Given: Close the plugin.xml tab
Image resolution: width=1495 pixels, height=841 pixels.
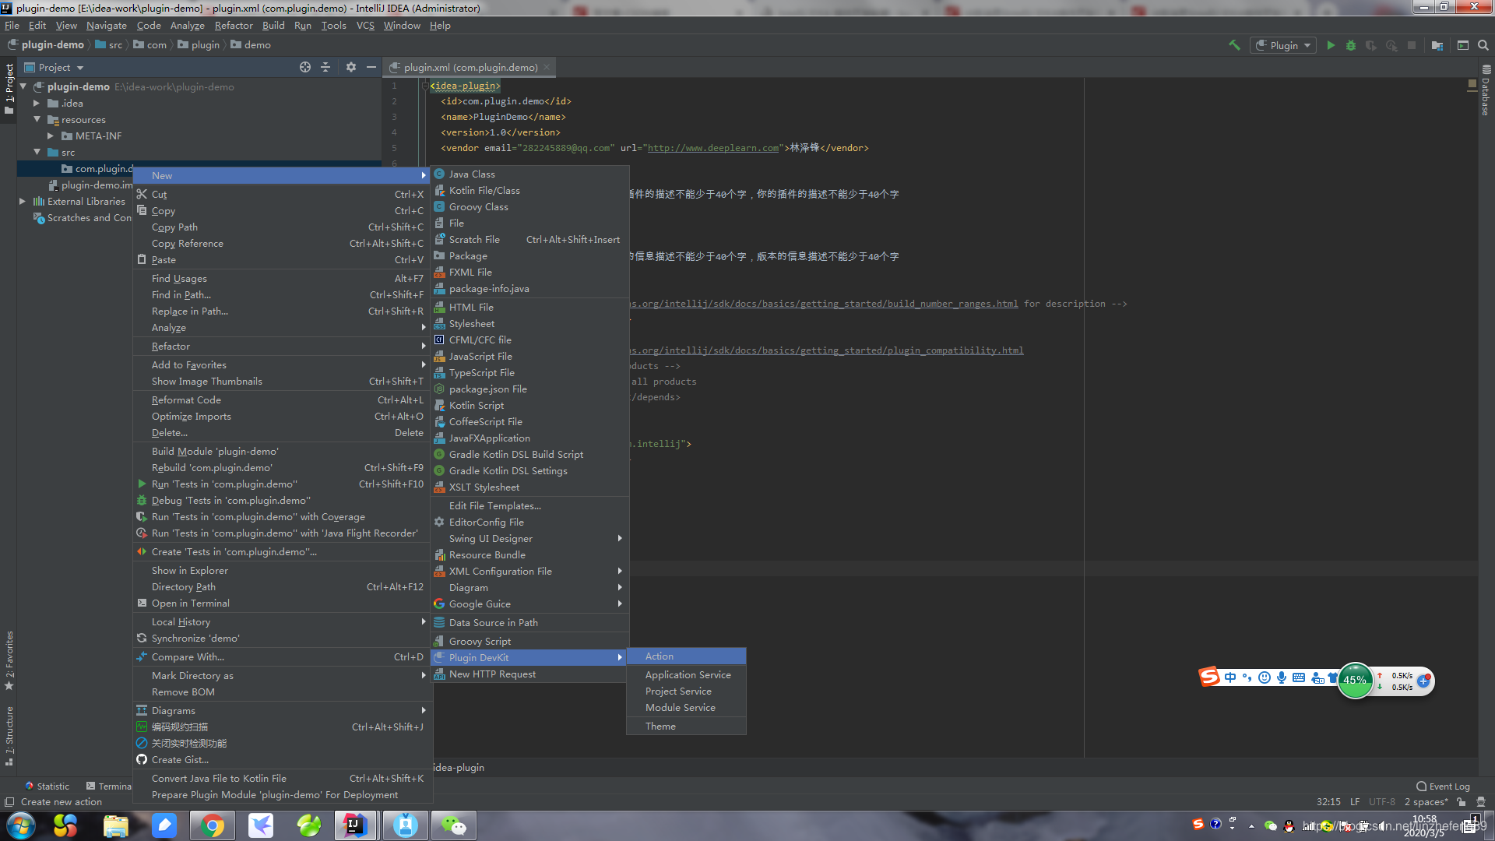Looking at the screenshot, I should [547, 67].
